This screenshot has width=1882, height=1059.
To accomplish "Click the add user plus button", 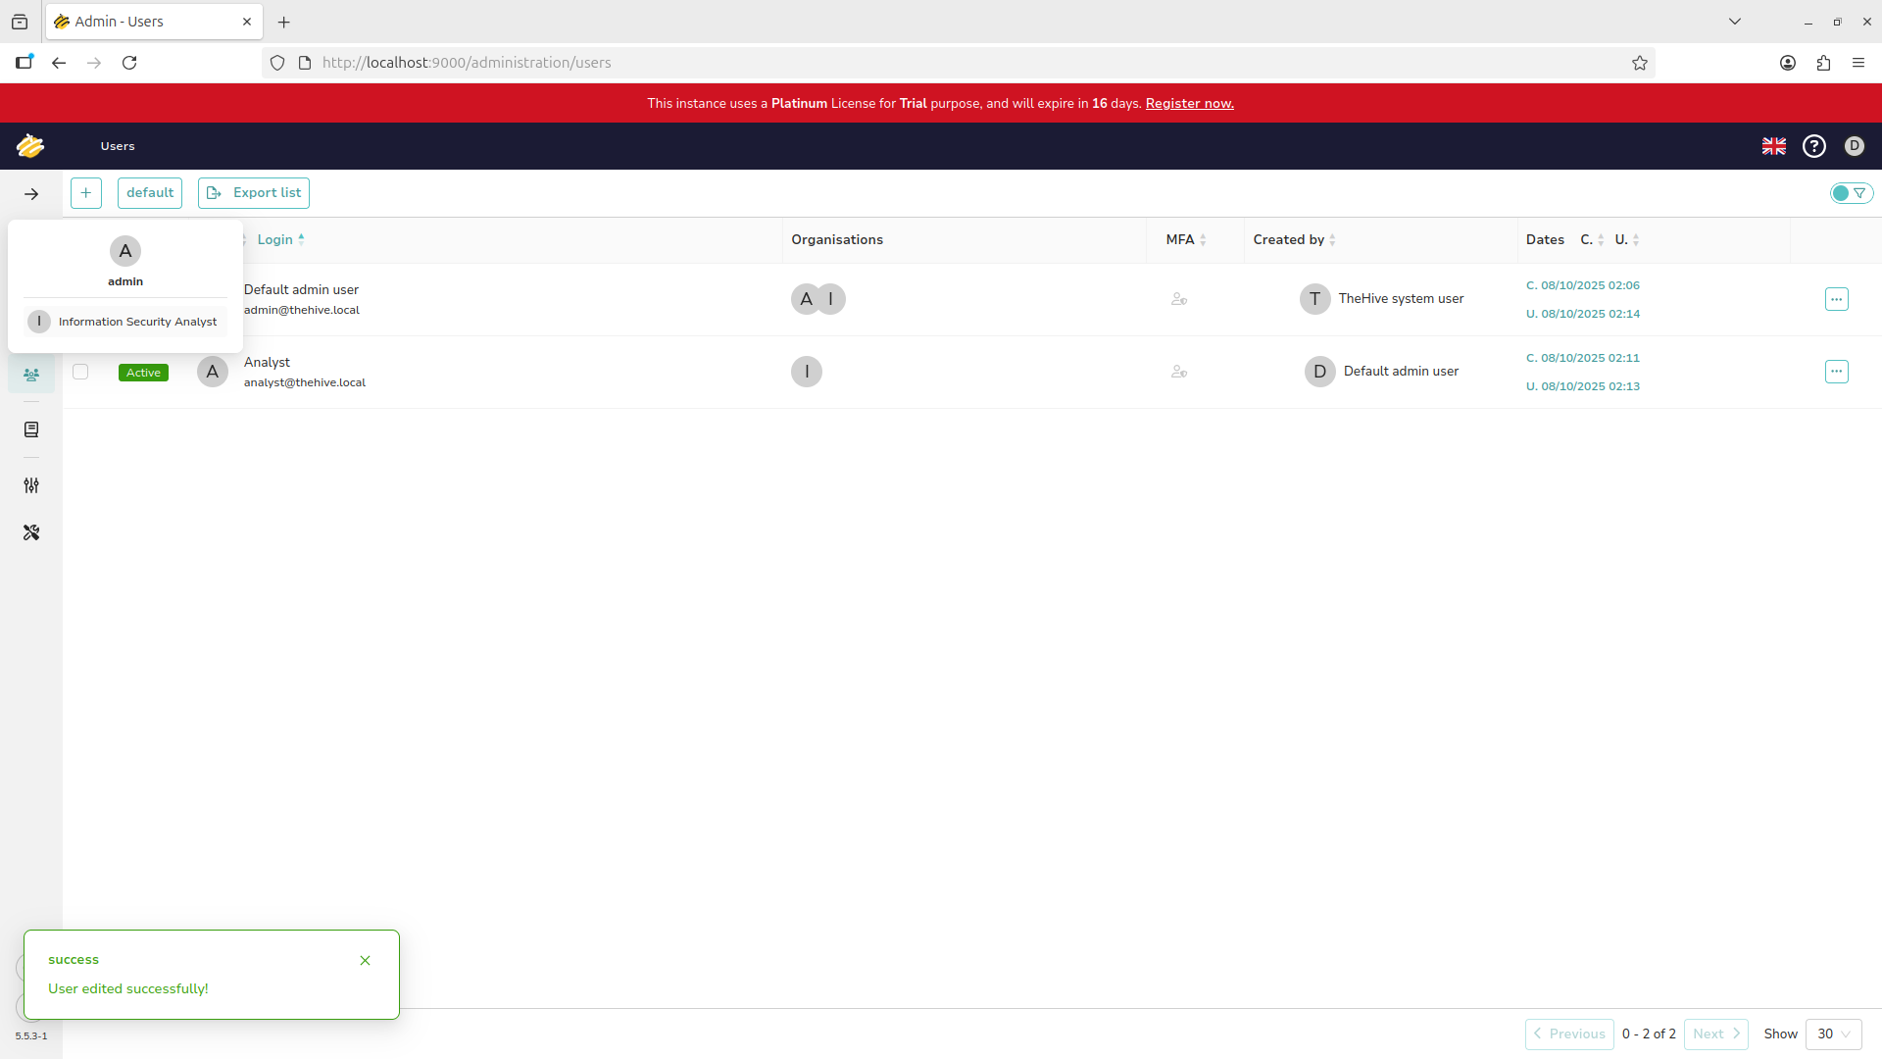I will (86, 193).
